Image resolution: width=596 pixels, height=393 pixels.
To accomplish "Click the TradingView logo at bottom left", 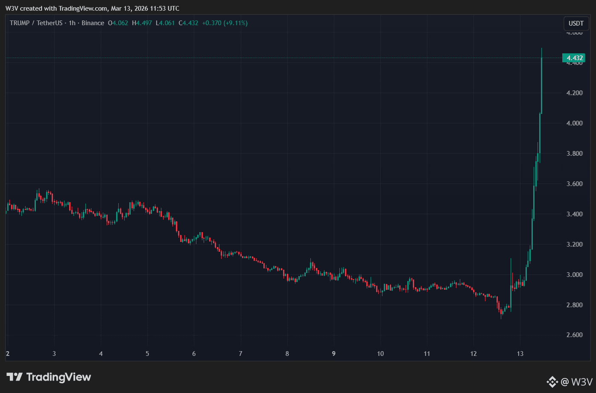I will [x=49, y=377].
